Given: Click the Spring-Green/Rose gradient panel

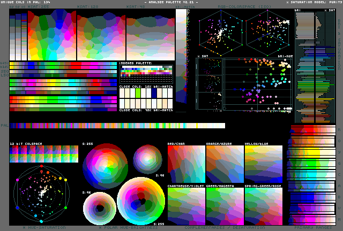Looking at the screenshot, I should 263,206.
